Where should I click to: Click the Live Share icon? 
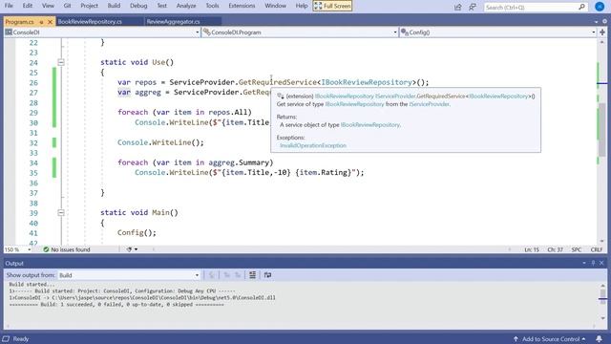coord(458,7)
